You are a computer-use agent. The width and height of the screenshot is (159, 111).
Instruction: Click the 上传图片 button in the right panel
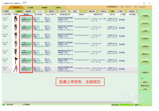145,31
